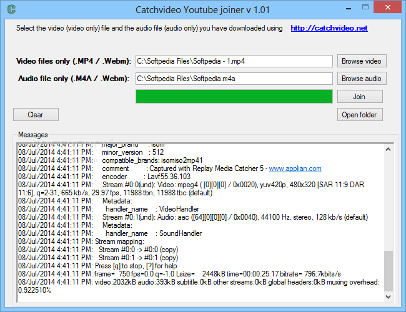Image resolution: width=406 pixels, height=312 pixels.
Task: Click the 'compatible_brands: isomiso2mp41' log line
Action: (111, 160)
